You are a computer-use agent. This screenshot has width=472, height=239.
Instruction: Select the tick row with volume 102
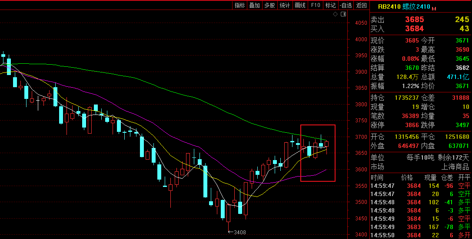420,203
